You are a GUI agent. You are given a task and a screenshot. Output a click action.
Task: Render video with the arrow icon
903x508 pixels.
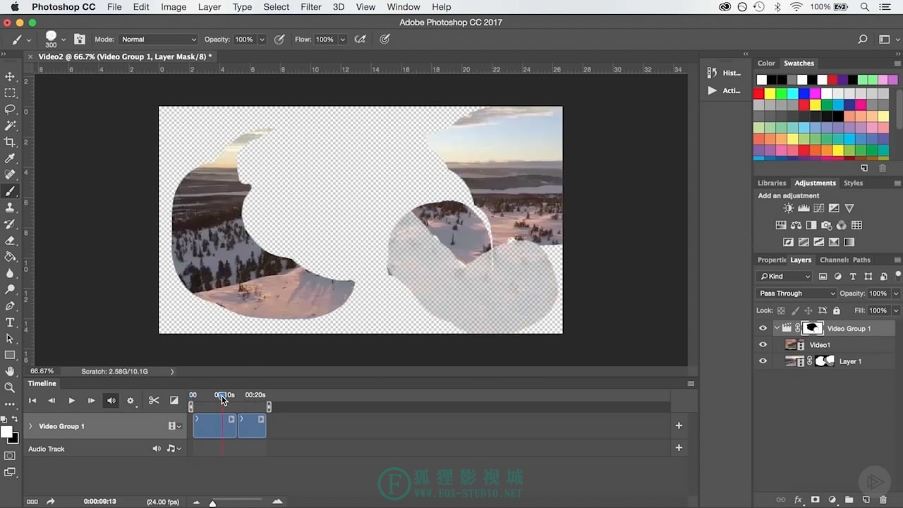[51, 502]
